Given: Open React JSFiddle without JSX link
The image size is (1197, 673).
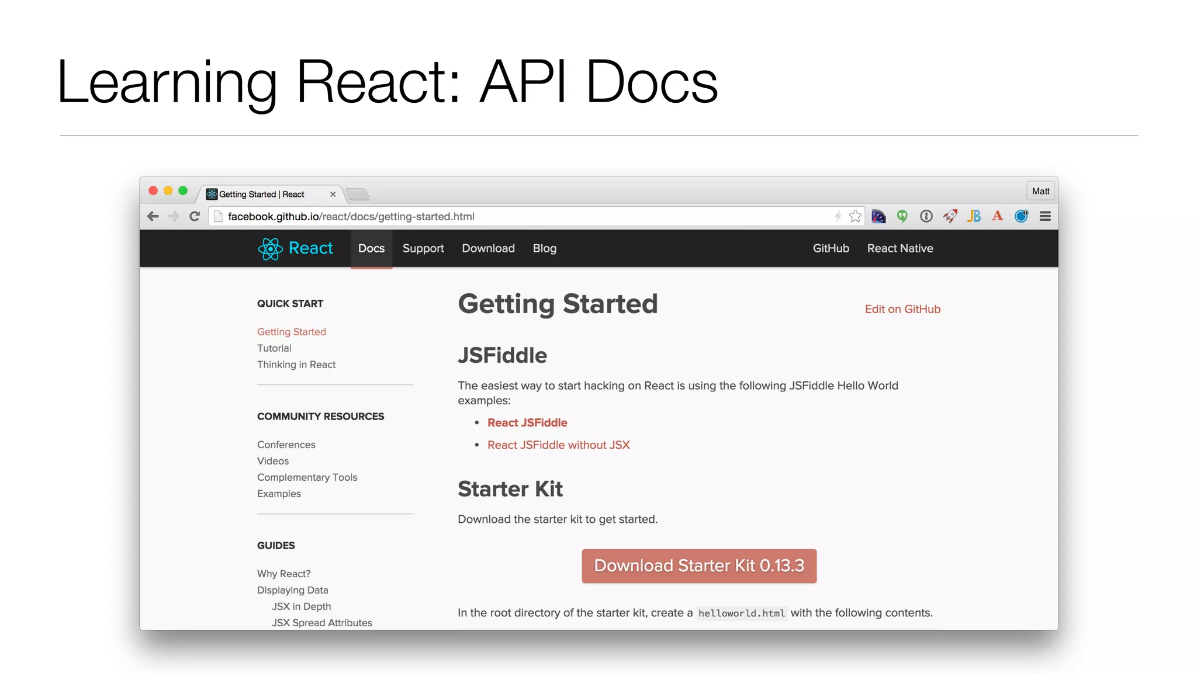Looking at the screenshot, I should [558, 445].
